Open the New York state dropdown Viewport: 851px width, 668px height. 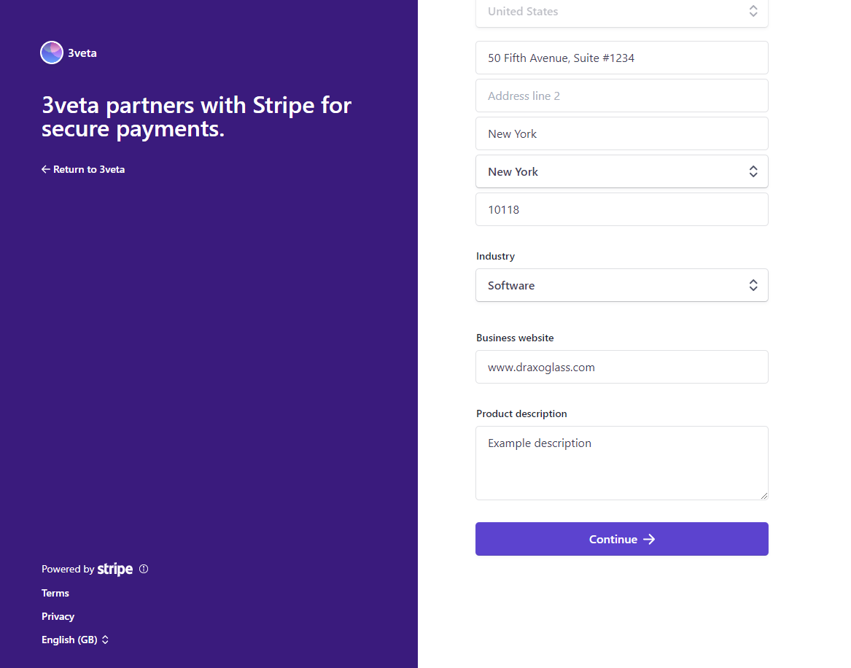(x=621, y=171)
